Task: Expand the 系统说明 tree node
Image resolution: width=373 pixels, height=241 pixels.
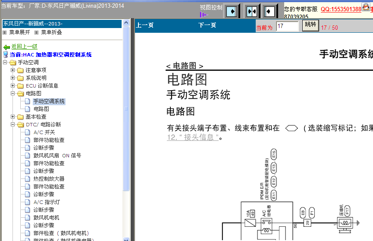Action: point(13,78)
